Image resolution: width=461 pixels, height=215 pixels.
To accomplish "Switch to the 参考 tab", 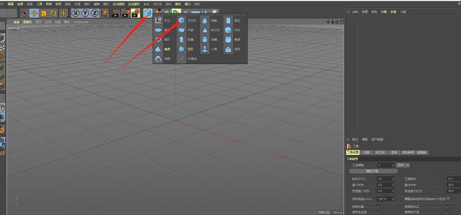I will (394, 153).
